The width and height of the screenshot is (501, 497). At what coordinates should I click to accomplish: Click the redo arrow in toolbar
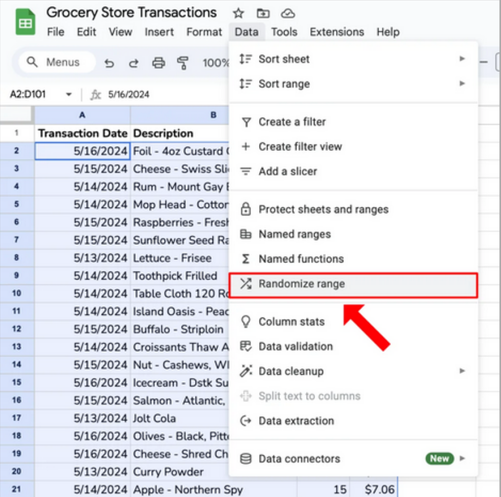(134, 63)
